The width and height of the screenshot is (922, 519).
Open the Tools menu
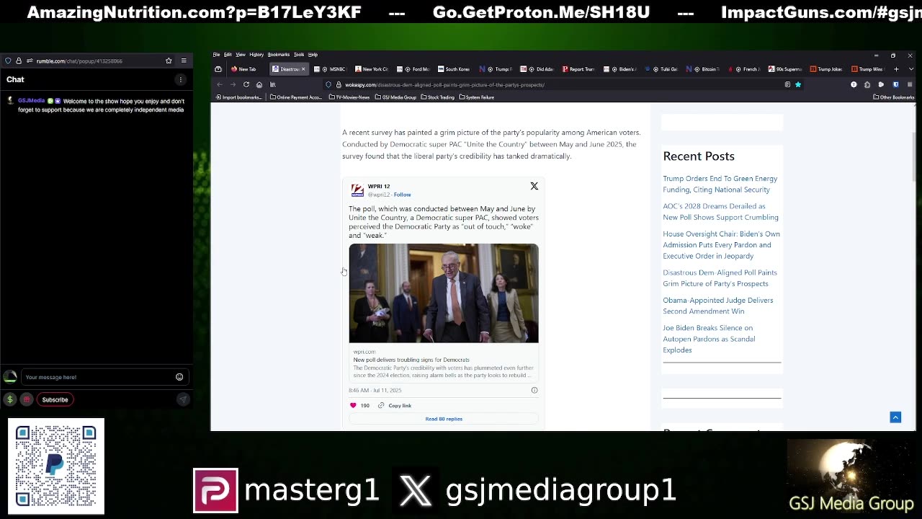pyautogui.click(x=299, y=55)
